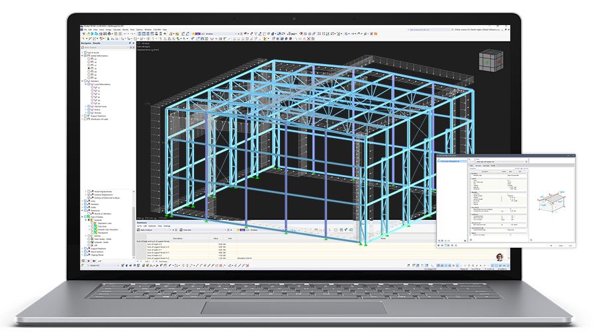Open Go To in the Summary panel menu
Screen dimensions: 593x333
[x=139, y=226]
